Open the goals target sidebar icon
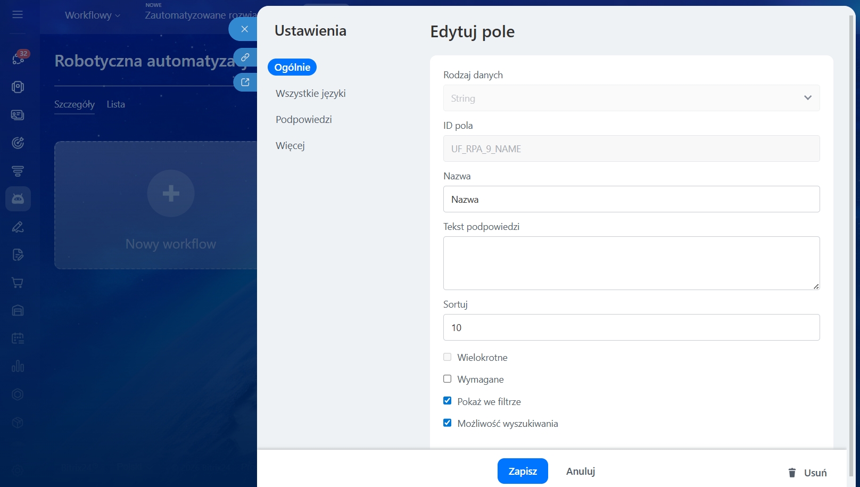Screen dimensions: 860x487 pyautogui.click(x=18, y=143)
